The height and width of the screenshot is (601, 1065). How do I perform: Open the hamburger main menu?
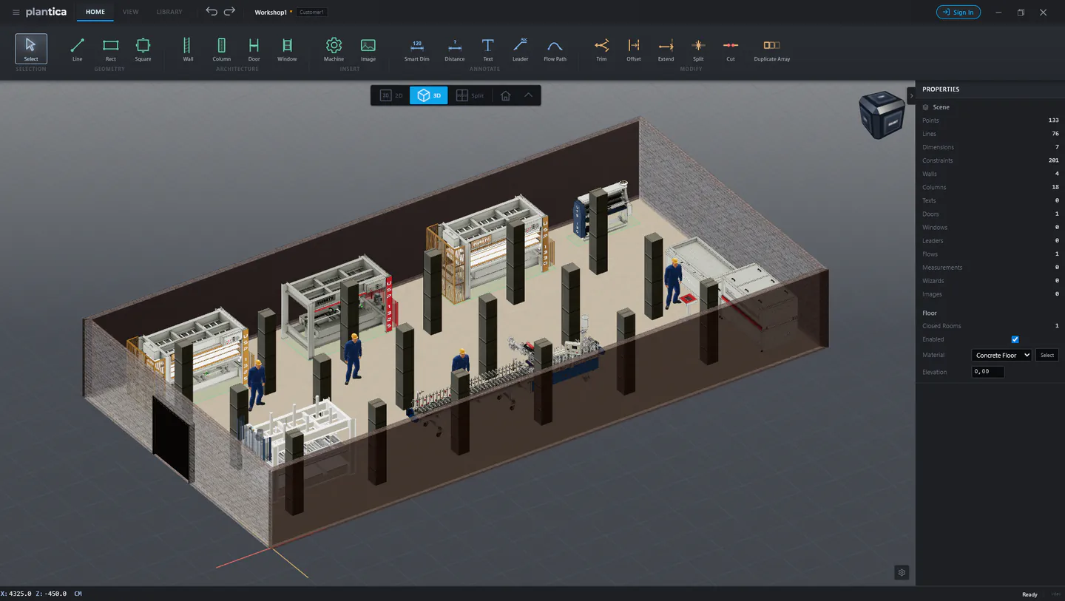pos(16,13)
